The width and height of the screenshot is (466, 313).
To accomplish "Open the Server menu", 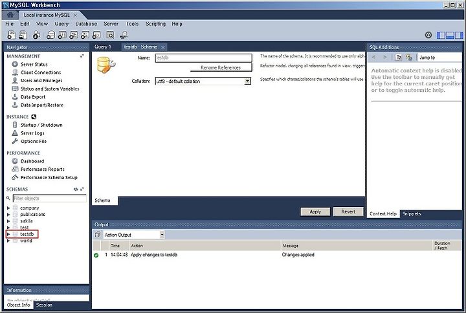I will click(111, 24).
